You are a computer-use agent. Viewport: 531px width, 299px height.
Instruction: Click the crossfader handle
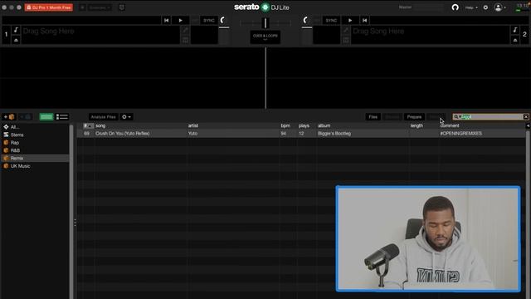265,23
